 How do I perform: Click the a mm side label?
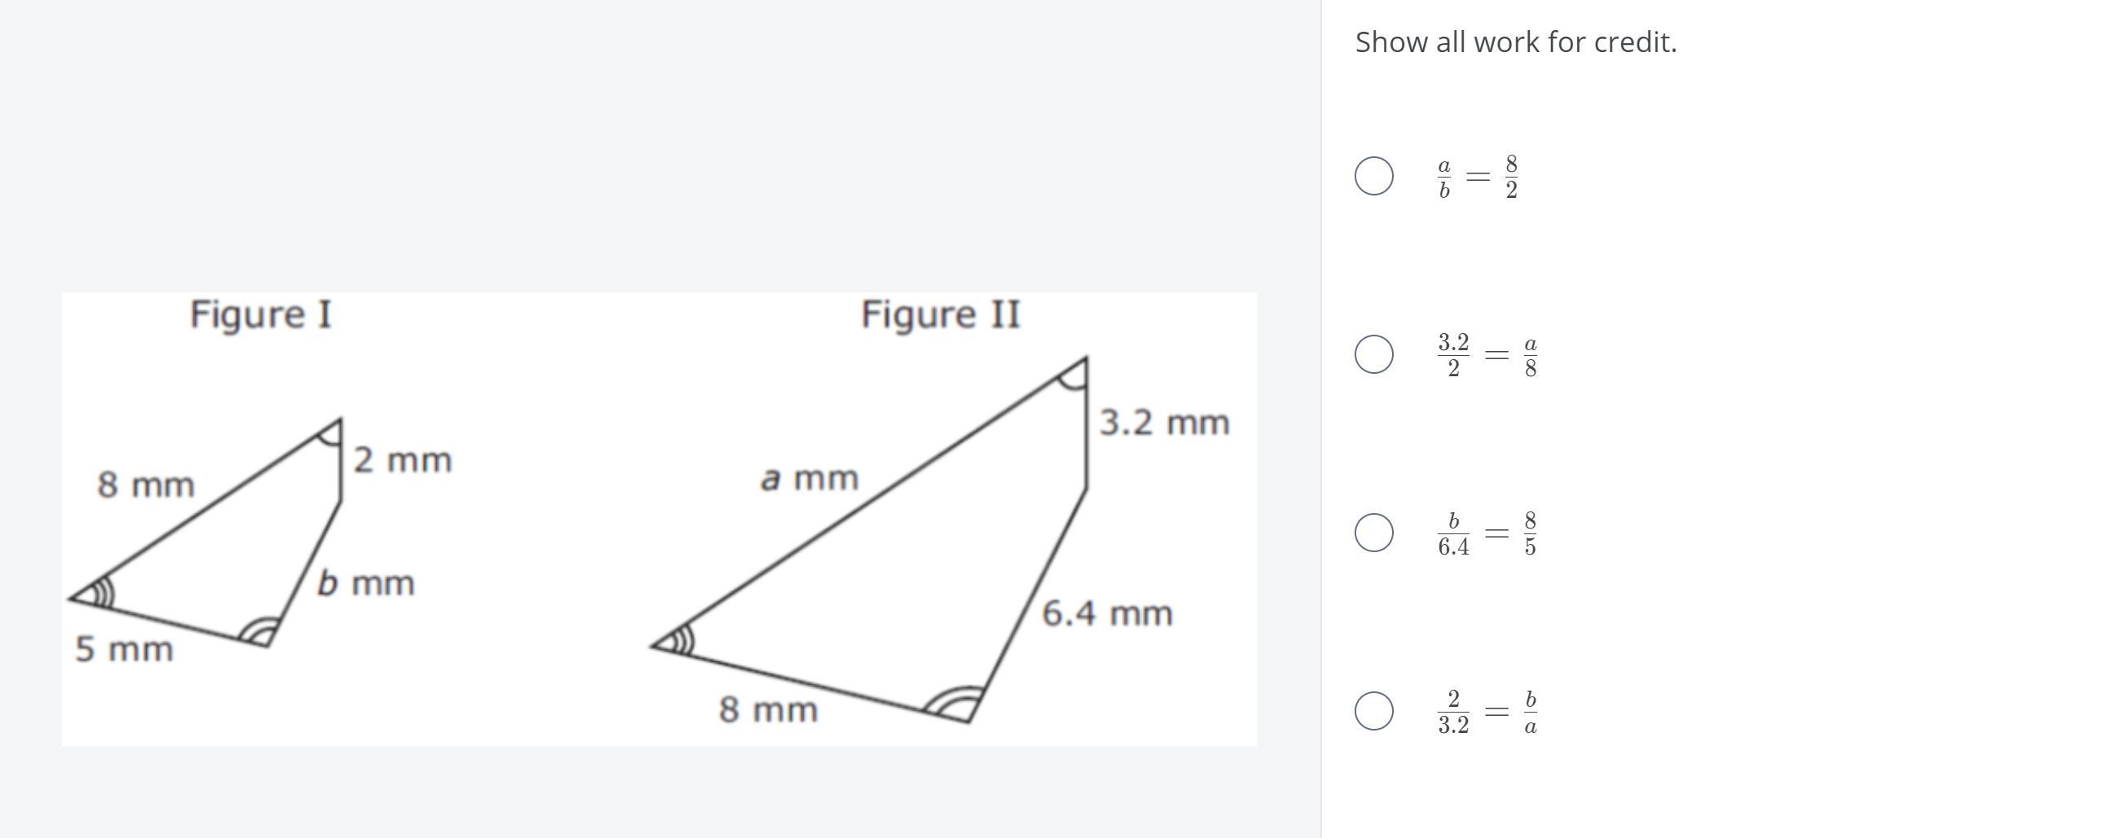click(809, 479)
